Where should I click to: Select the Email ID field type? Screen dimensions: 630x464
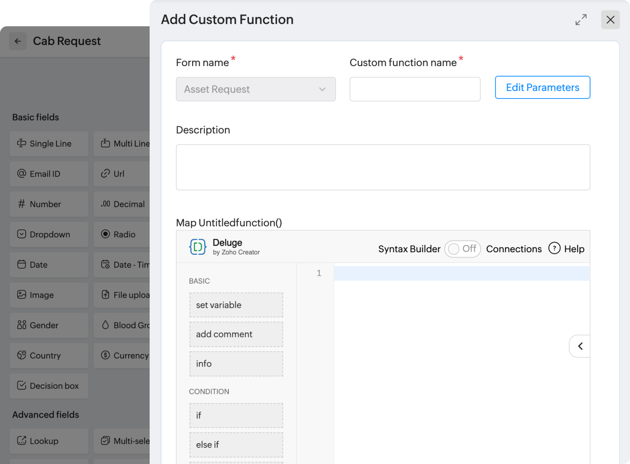[49, 174]
